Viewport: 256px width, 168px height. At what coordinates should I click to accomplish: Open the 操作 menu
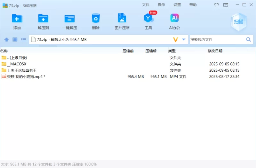tap(162, 5)
